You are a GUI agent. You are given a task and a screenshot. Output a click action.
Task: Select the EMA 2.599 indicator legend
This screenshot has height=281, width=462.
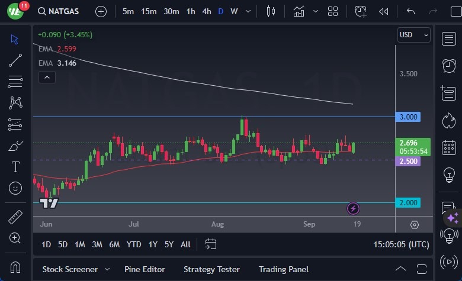click(57, 49)
